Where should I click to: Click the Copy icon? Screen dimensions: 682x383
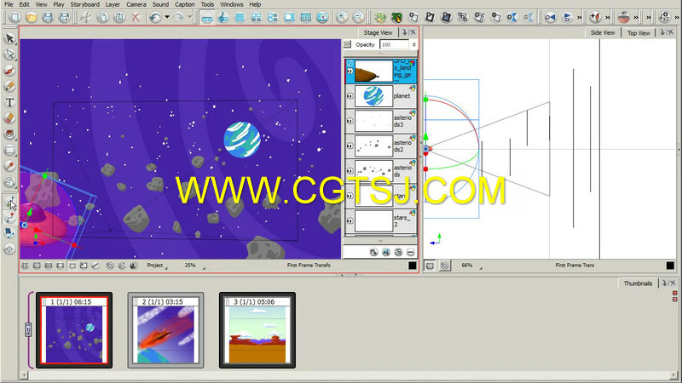[x=102, y=17]
